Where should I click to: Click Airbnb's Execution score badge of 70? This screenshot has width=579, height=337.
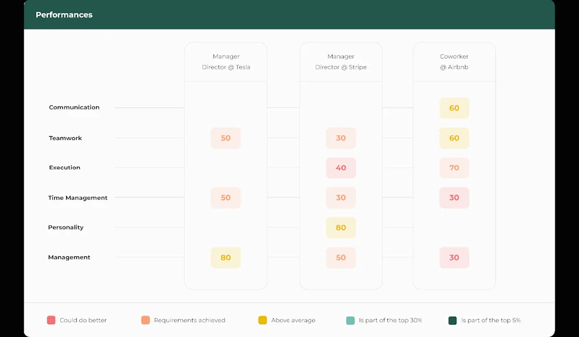click(454, 168)
